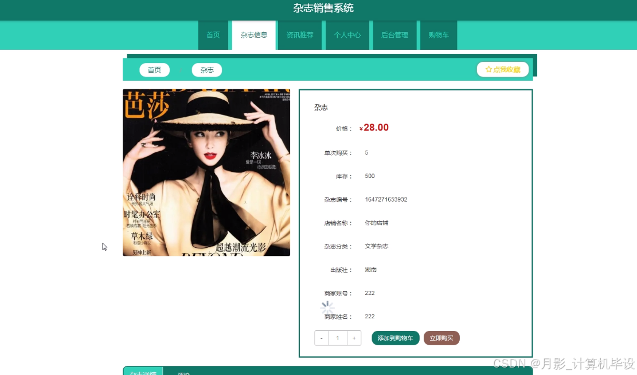Screen dimensions: 637x375
Task: Click the 杂志 breadcrumb pill
Action: (x=206, y=70)
